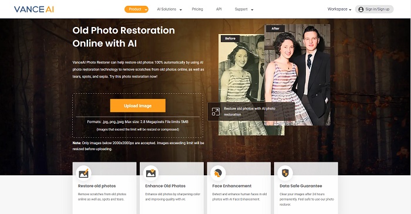Click the Formats and max size text
Viewport: 411px width, 214px height.
click(137, 121)
